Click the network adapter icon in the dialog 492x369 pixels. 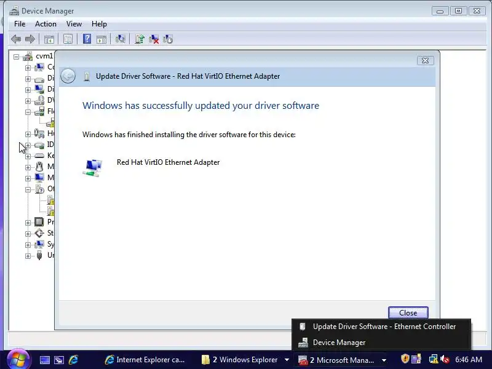click(93, 168)
